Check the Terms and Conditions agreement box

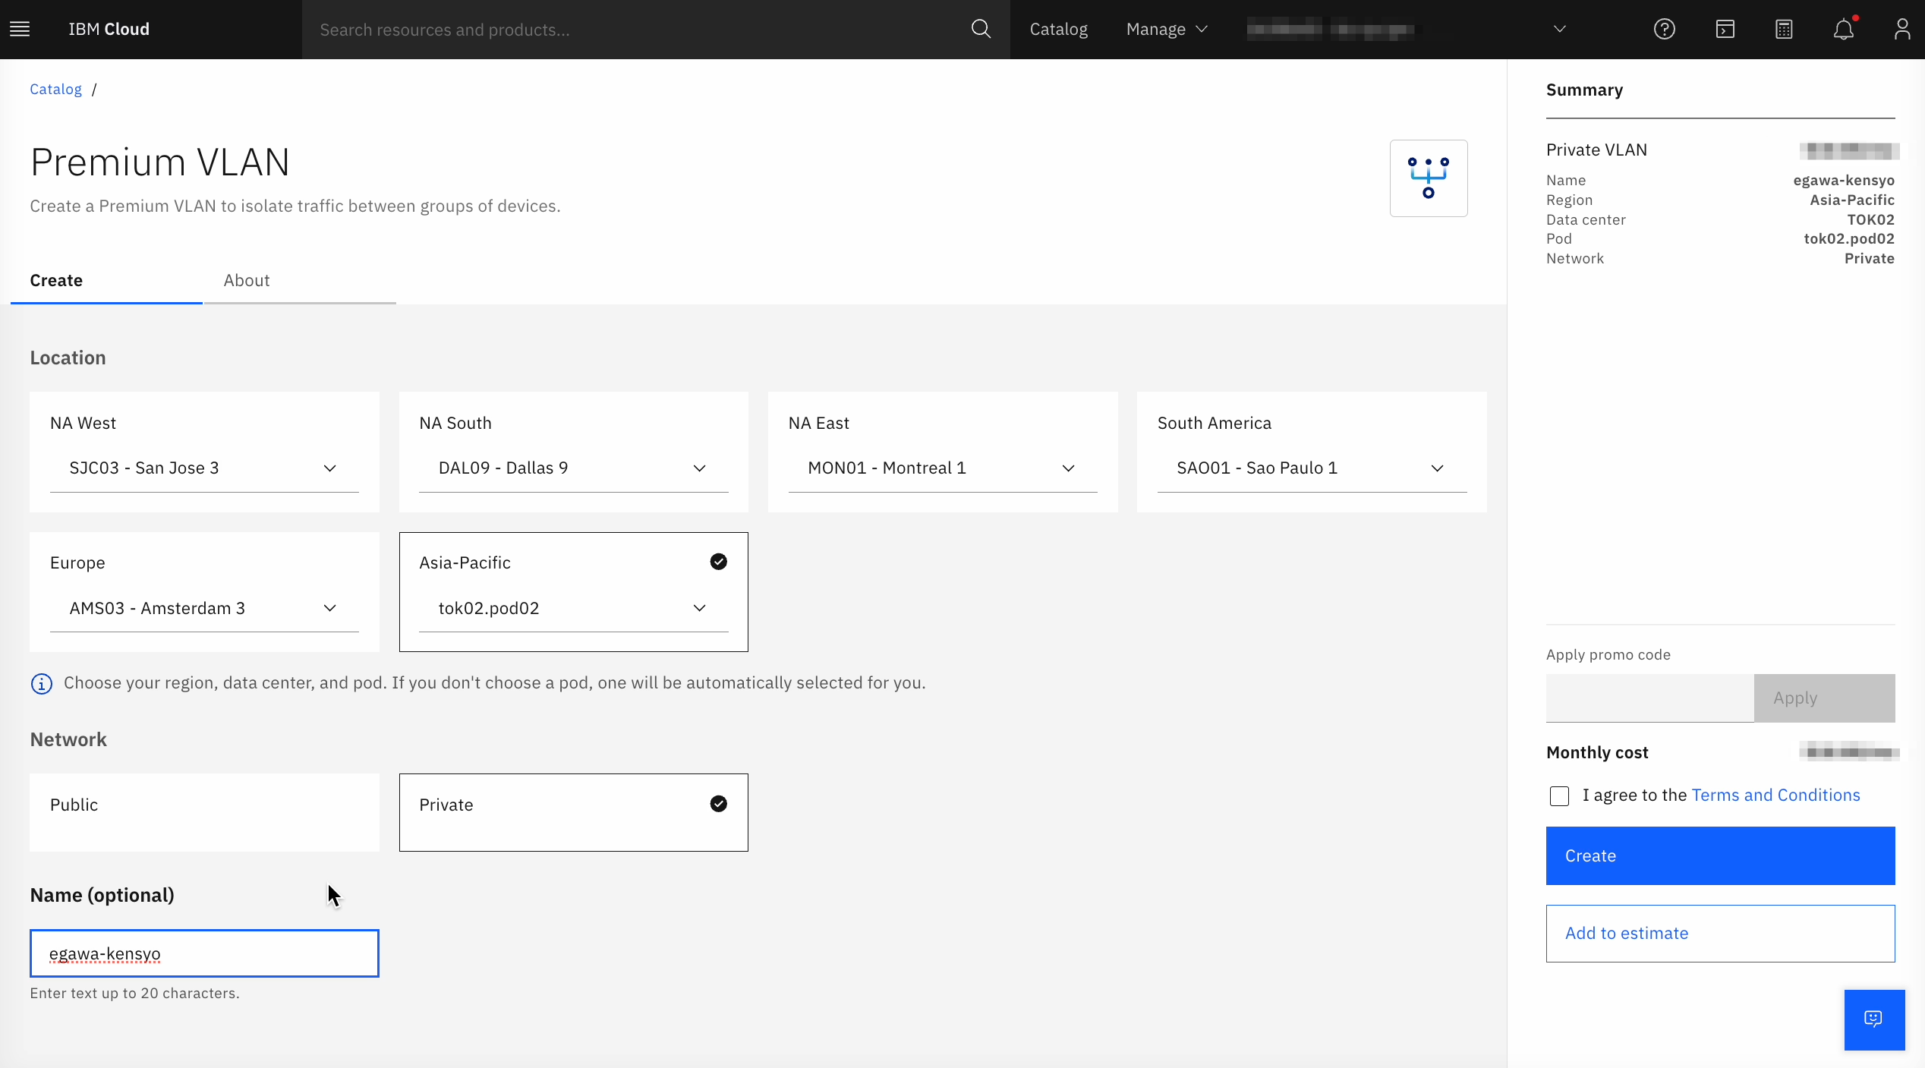pos(1559,795)
